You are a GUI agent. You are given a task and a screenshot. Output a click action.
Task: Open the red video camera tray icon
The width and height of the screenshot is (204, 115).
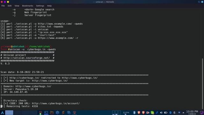pos(148,112)
